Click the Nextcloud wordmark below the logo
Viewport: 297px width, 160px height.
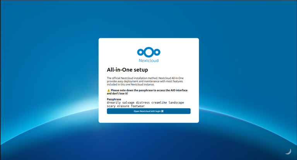click(148, 61)
